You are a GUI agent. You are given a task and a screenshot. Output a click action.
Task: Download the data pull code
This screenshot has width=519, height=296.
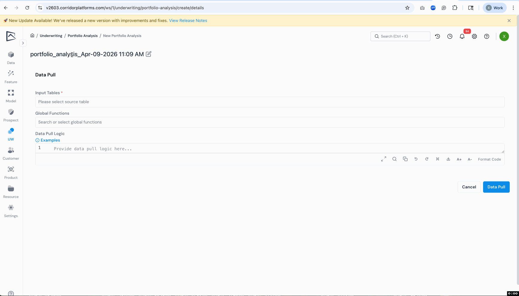[448, 159]
